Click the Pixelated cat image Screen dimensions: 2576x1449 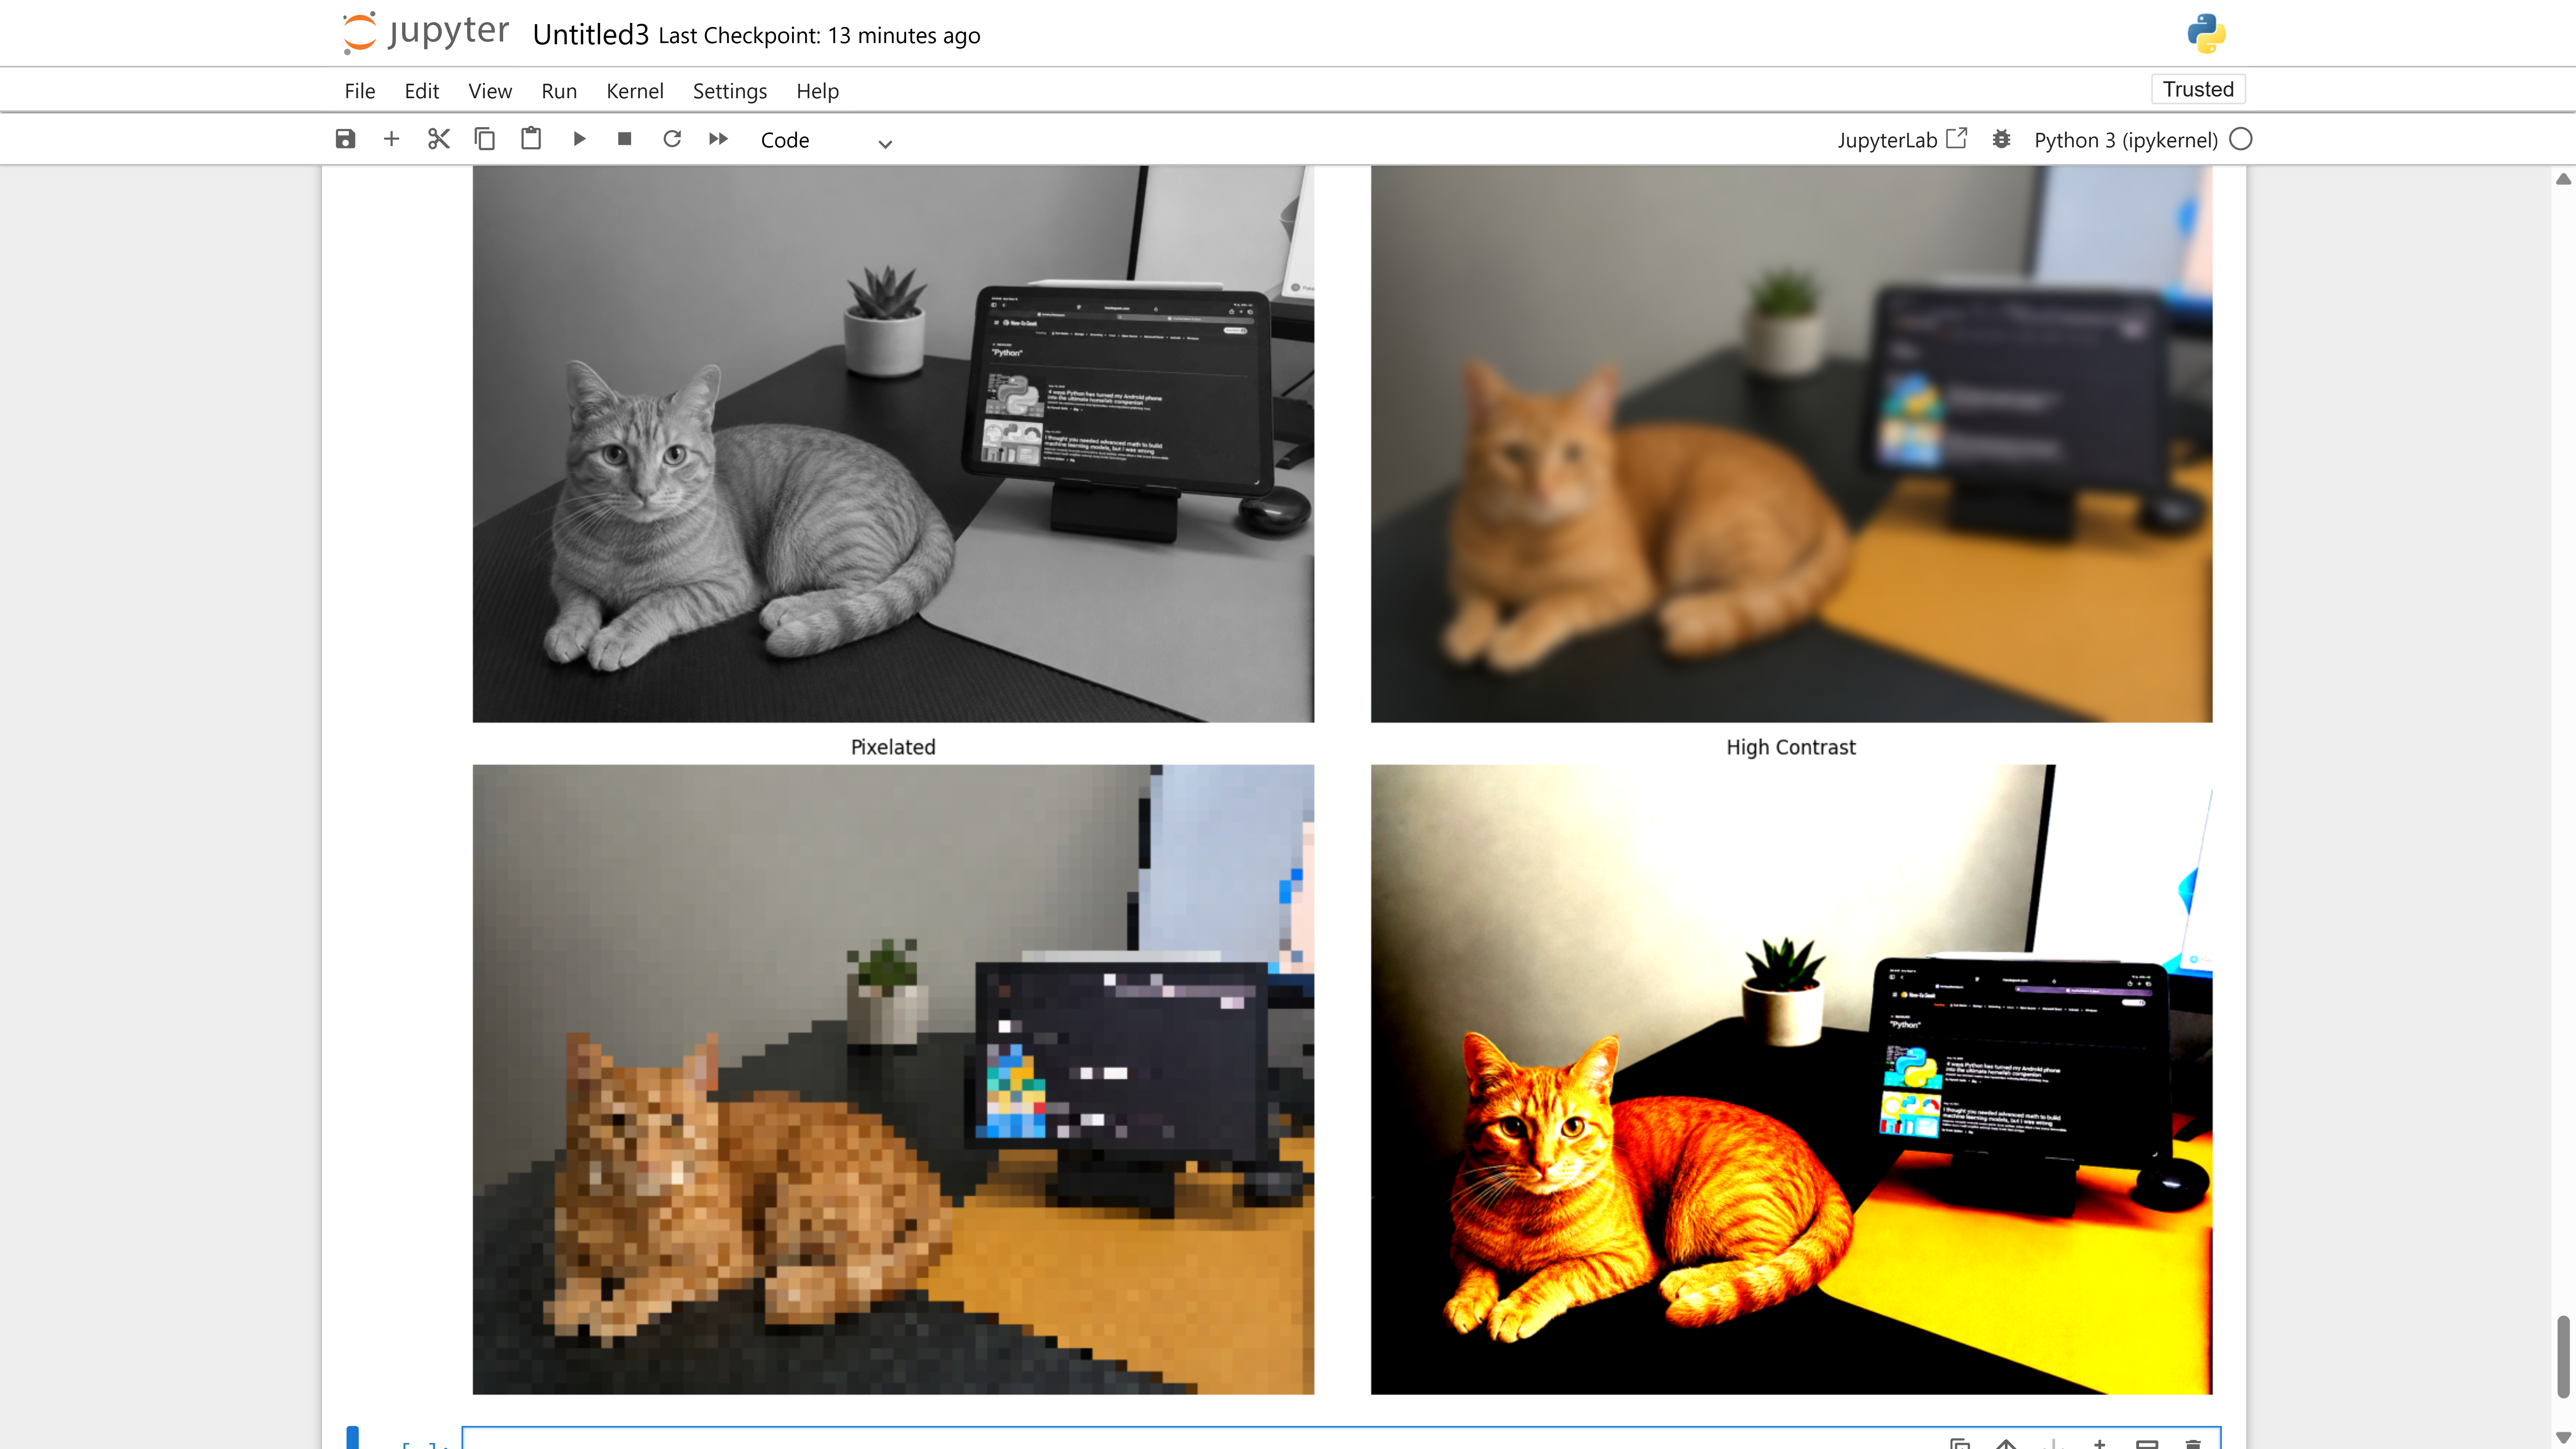pyautogui.click(x=893, y=1079)
